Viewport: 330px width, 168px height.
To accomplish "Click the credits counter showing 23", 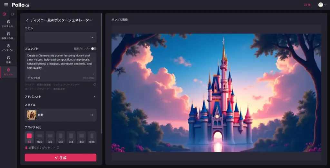I will tap(307, 5).
